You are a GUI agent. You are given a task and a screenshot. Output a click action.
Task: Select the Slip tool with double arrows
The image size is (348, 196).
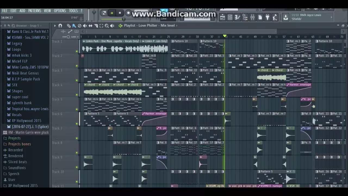90,26
